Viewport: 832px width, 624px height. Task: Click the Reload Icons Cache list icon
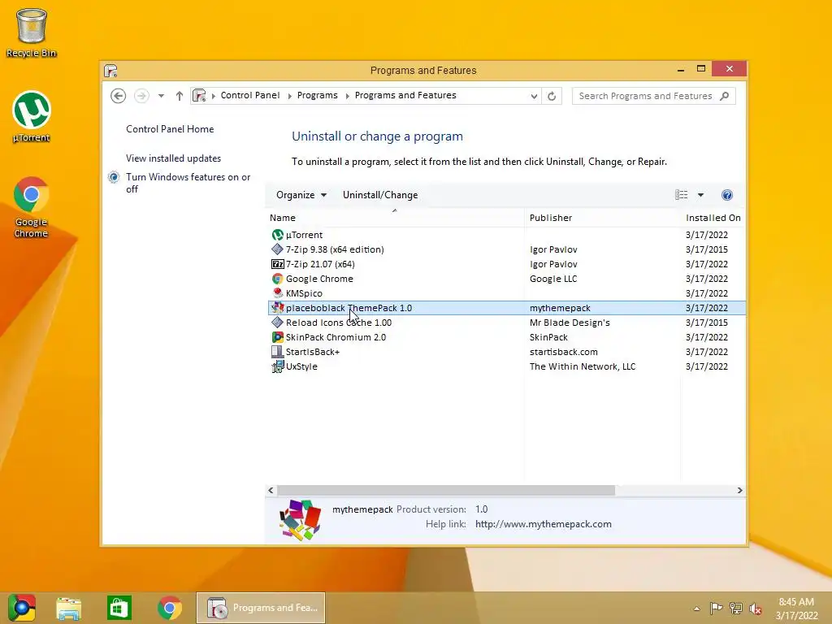pos(278,323)
